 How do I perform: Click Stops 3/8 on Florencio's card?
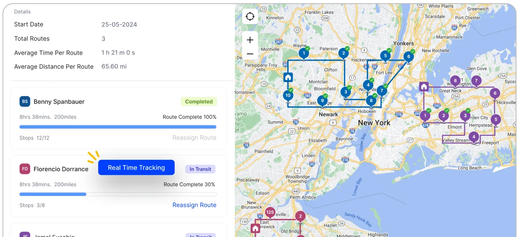[x=32, y=205]
